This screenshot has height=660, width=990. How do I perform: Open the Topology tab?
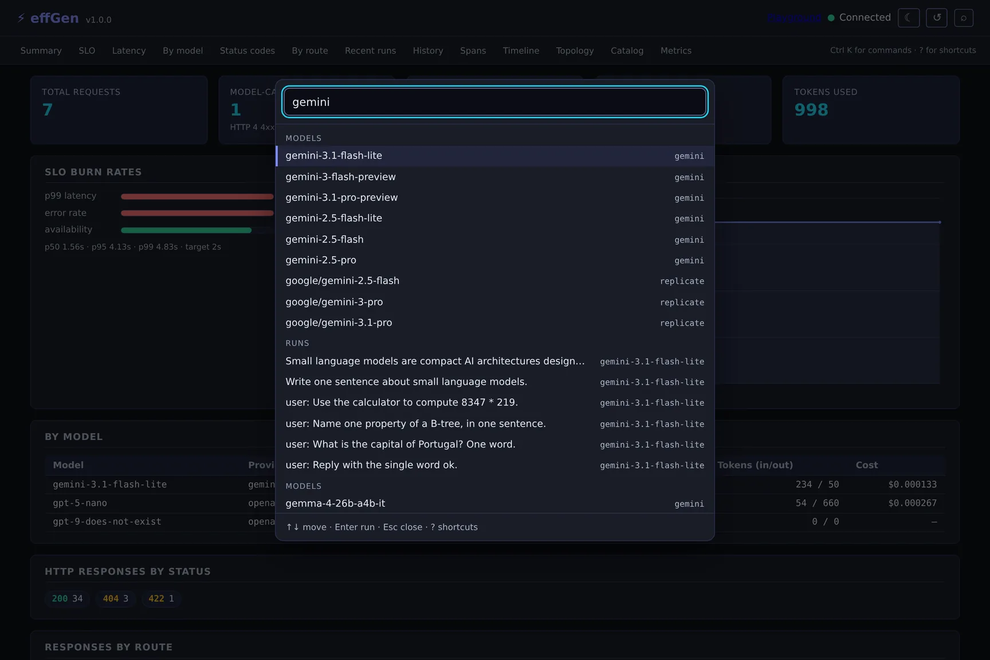pyautogui.click(x=575, y=50)
